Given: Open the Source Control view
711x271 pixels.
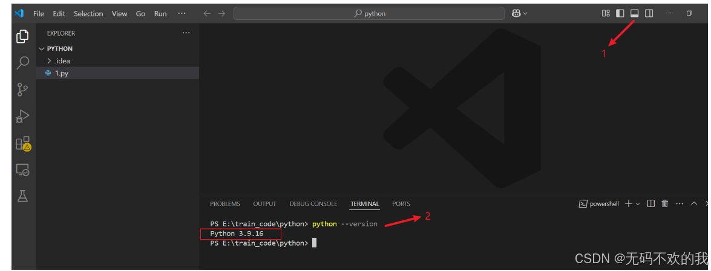Looking at the screenshot, I should (x=22, y=89).
